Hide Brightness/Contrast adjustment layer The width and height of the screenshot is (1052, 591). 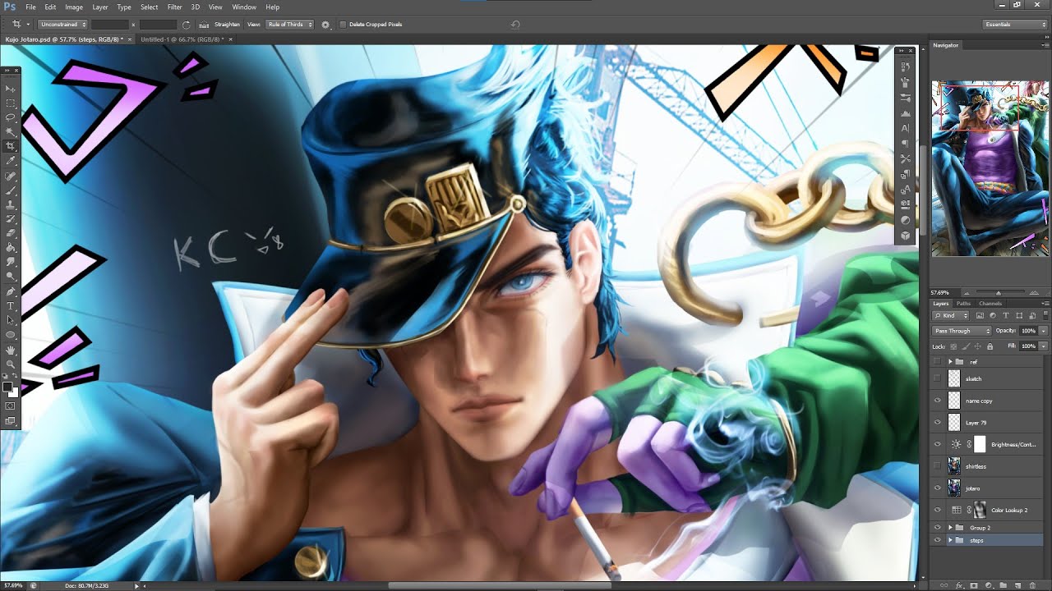tap(937, 444)
